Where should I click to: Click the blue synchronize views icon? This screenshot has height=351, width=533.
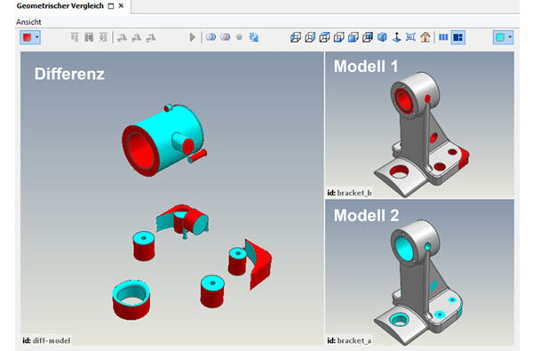click(x=254, y=37)
